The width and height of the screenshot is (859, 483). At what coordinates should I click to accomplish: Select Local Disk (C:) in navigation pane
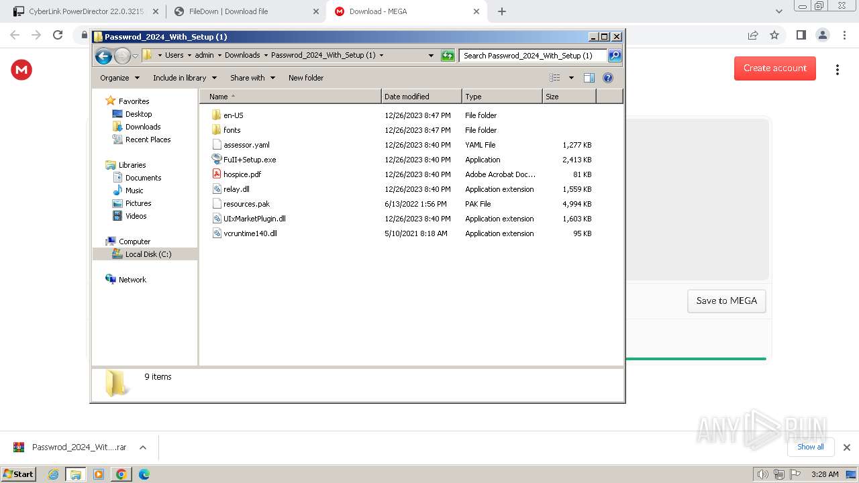point(148,254)
